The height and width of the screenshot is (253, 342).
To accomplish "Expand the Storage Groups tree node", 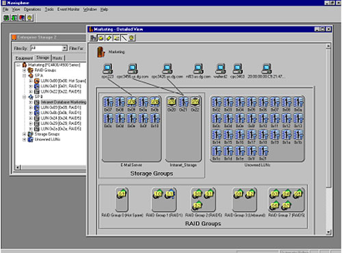I will tap(24, 134).
